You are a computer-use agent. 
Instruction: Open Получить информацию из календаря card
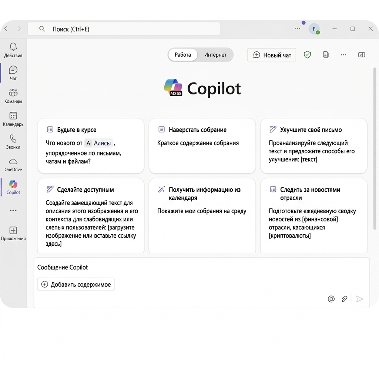tap(202, 216)
